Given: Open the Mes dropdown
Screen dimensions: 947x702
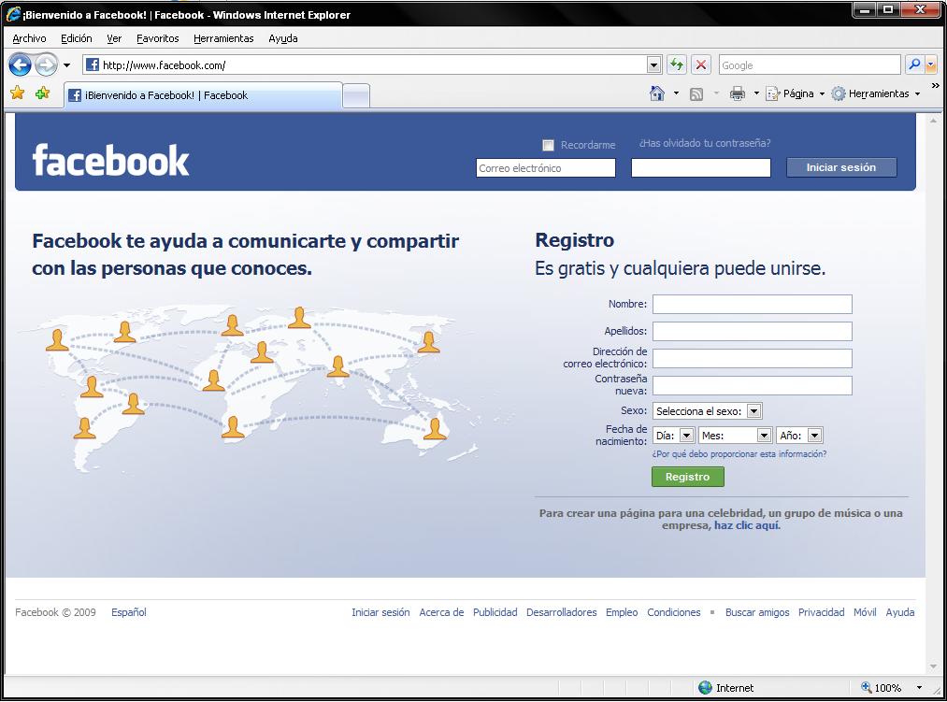Looking at the screenshot, I should click(764, 435).
